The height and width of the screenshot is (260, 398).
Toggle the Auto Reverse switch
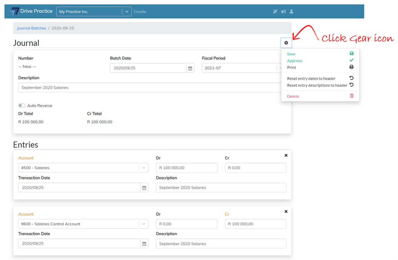pos(22,106)
